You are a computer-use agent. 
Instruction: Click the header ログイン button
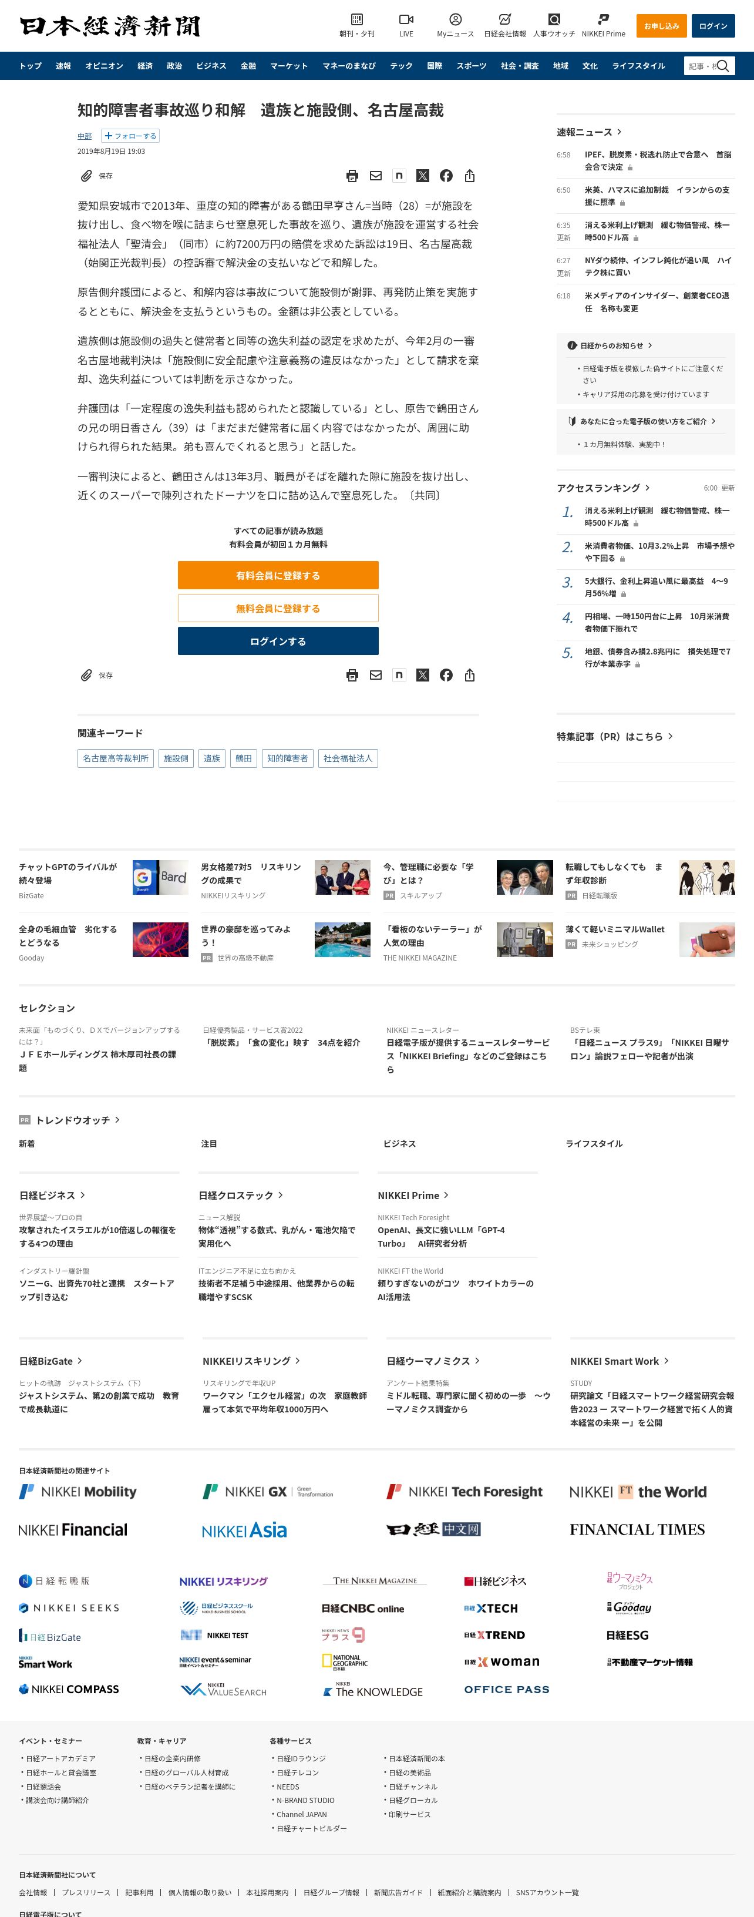pyautogui.click(x=713, y=26)
